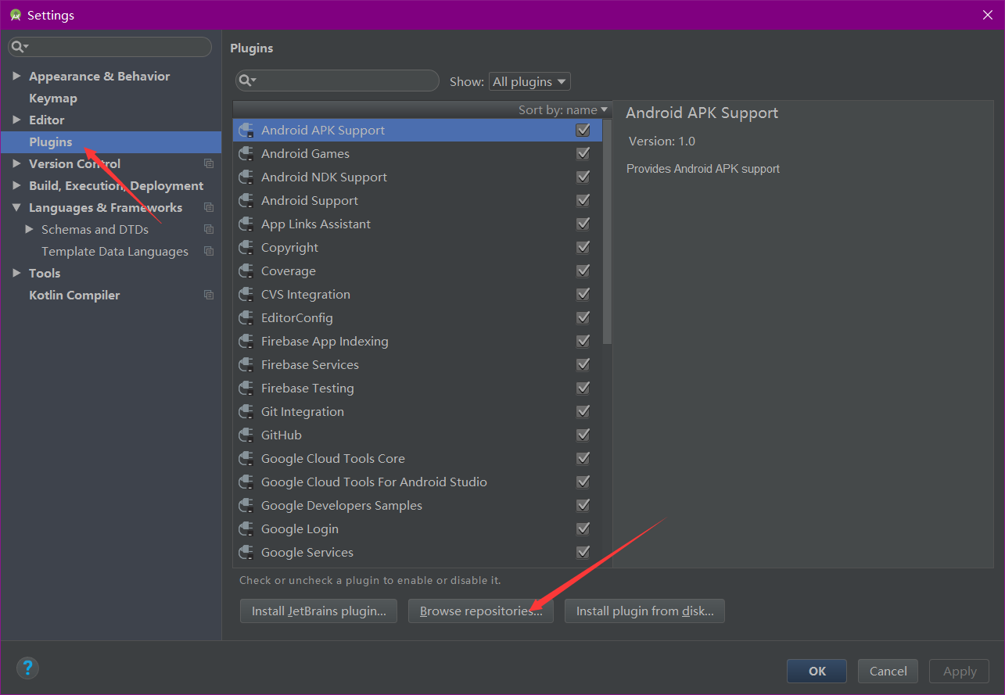
Task: Click the Cancel button
Action: pos(888,671)
